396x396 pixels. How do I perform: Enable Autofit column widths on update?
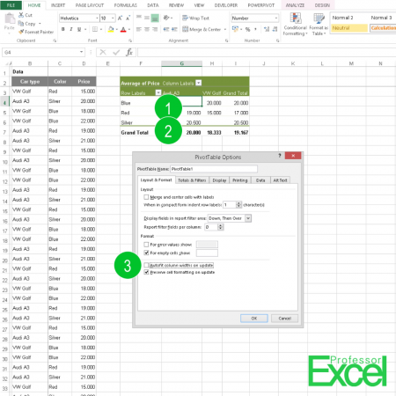click(x=146, y=265)
